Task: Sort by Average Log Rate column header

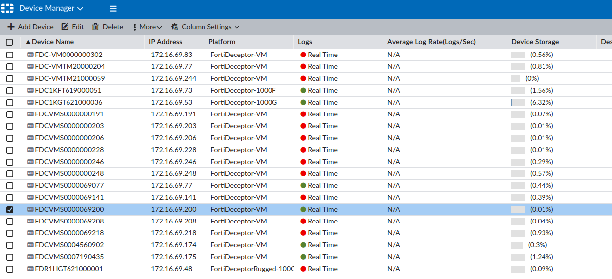Action: [431, 42]
